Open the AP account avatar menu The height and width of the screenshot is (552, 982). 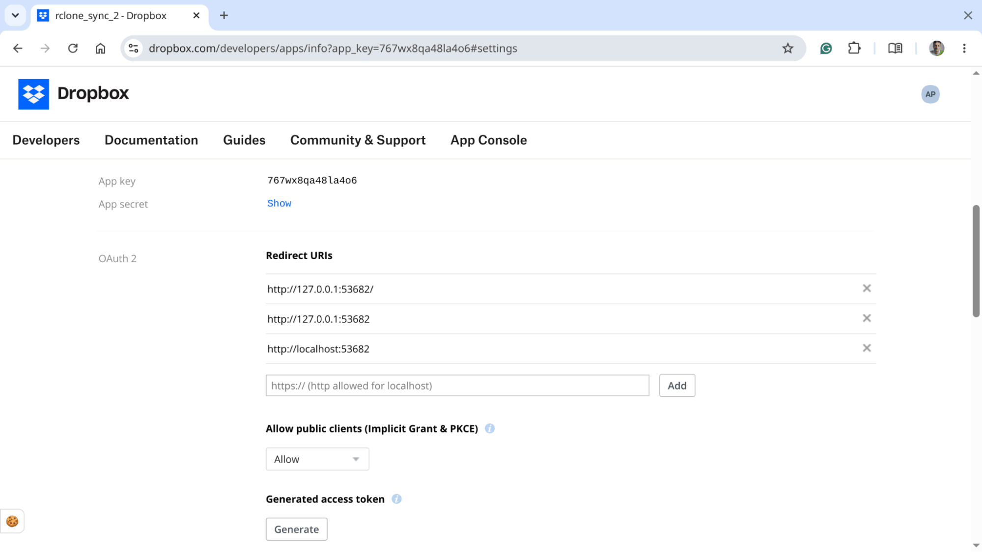(930, 94)
